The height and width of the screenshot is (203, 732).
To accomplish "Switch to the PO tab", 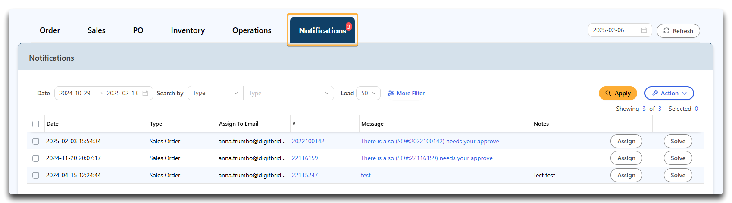I will coord(138,30).
